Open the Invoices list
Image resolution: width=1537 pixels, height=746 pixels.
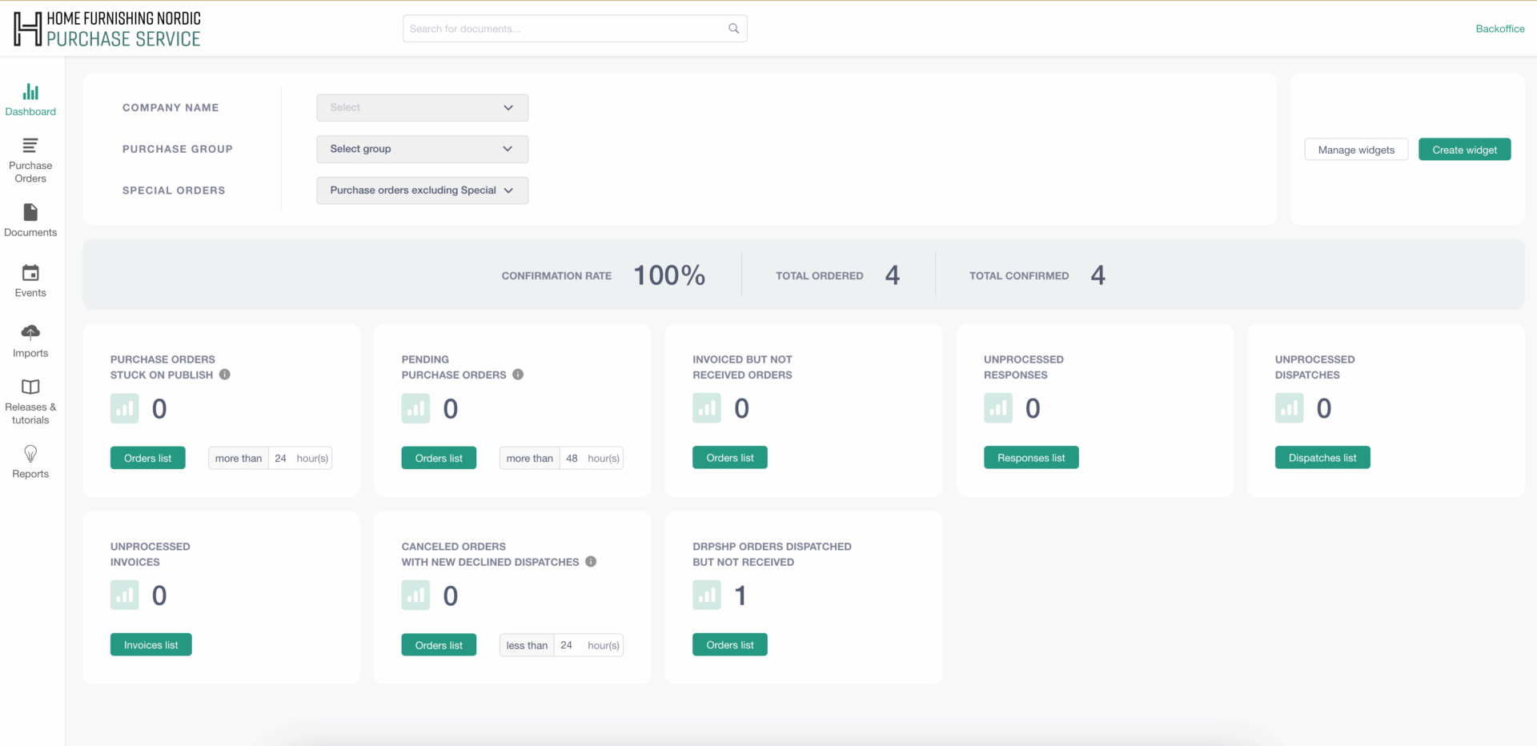tap(151, 645)
